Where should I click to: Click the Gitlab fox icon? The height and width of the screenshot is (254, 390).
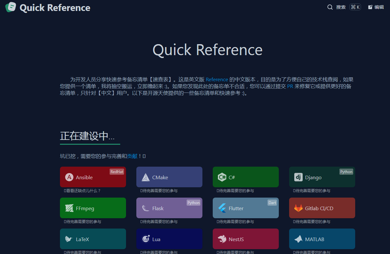298,208
